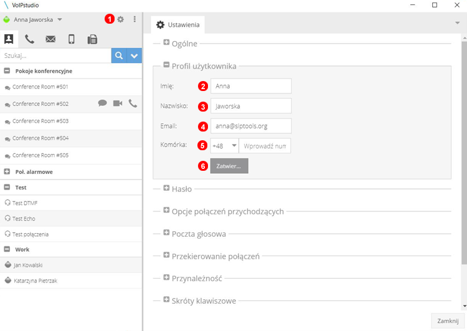Select the Ustawienia tab
This screenshot has width=467, height=331.
point(177,24)
